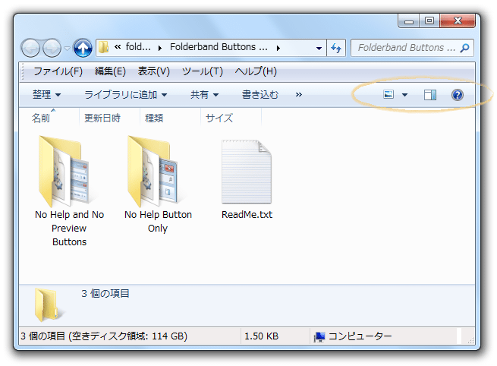Refresh the folder with the refresh button
Viewport: 497px width, 366px height.
point(336,48)
